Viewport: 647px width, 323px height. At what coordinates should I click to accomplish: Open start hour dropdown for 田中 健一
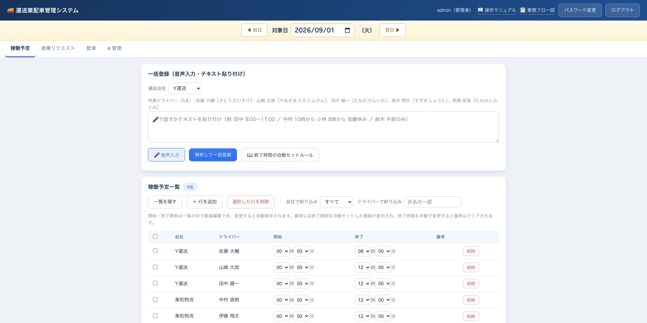pos(281,284)
